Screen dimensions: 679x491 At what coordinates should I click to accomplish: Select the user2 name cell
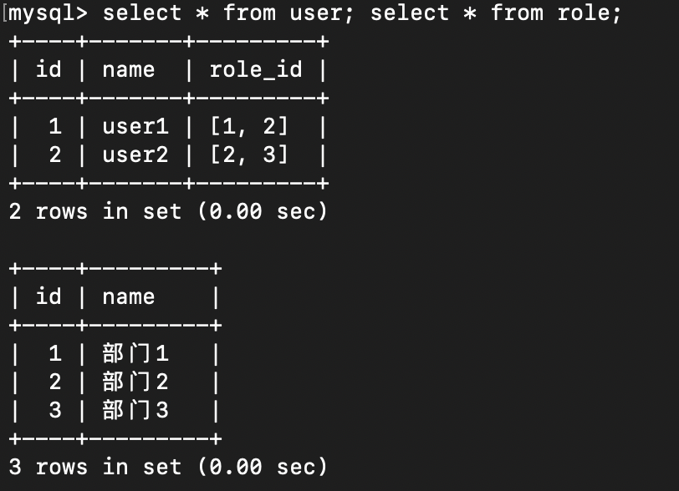(x=135, y=155)
